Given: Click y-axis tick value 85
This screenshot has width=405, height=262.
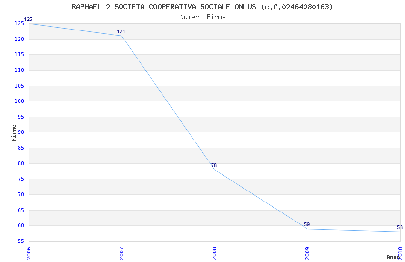Looking at the screenshot, I should [x=21, y=148].
